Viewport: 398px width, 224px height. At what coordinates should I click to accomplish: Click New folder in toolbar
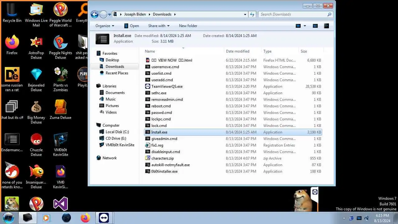pos(188,26)
